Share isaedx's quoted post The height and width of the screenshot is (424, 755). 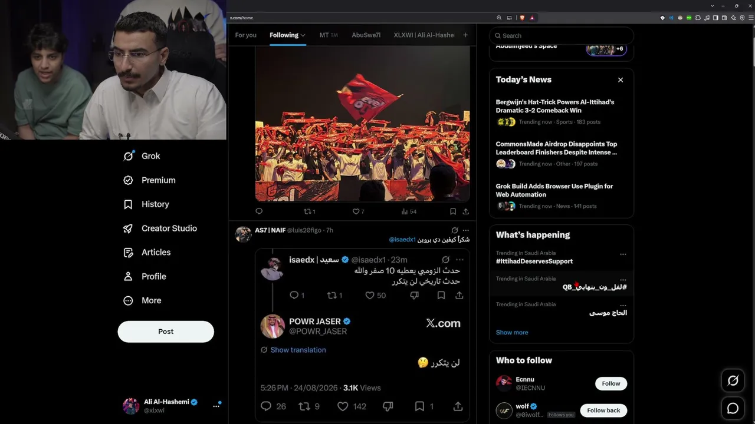tap(459, 295)
